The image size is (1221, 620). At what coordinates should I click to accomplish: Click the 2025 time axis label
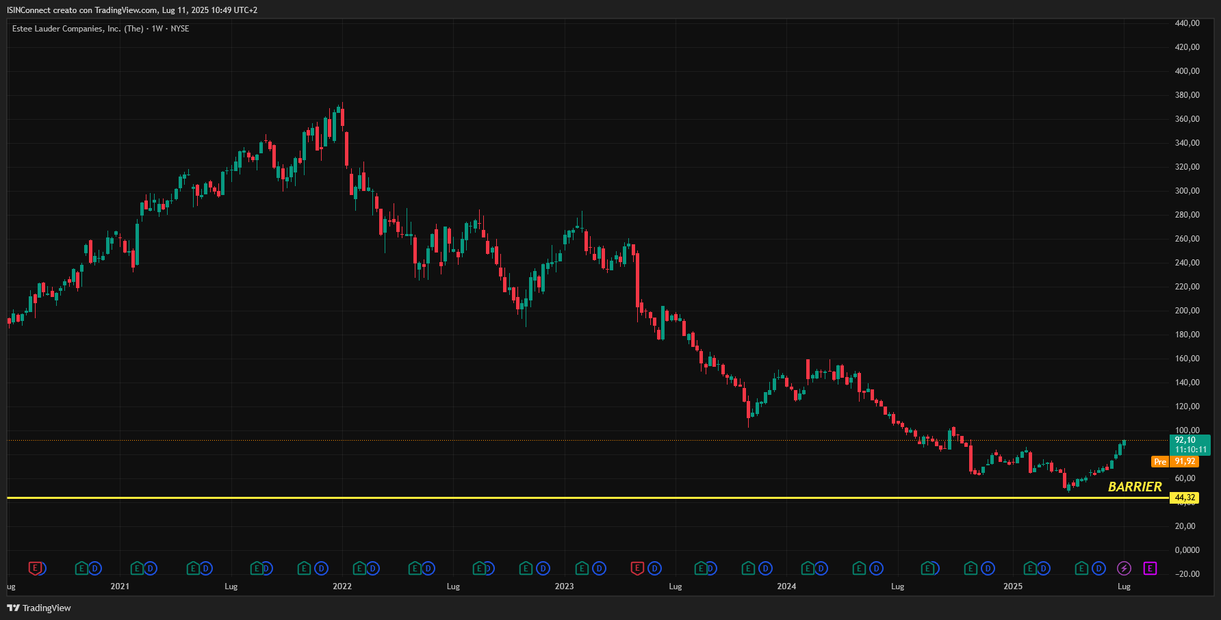tap(1013, 586)
